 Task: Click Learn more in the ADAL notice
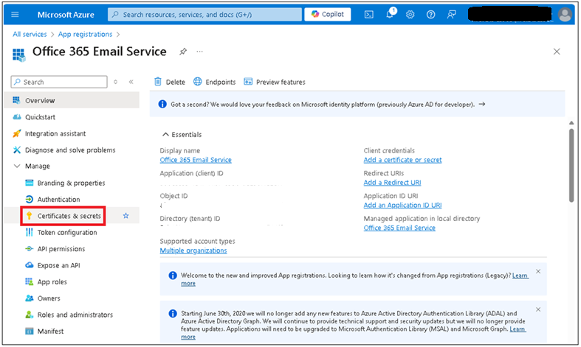coord(518,329)
